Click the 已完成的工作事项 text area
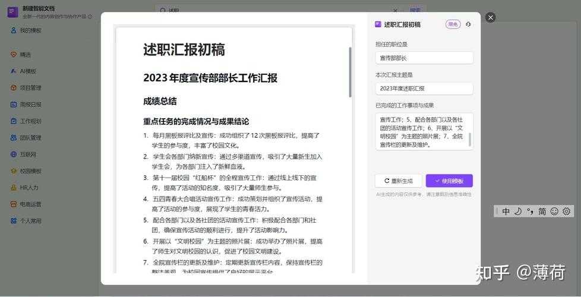This screenshot has width=581, height=297. coord(422,131)
